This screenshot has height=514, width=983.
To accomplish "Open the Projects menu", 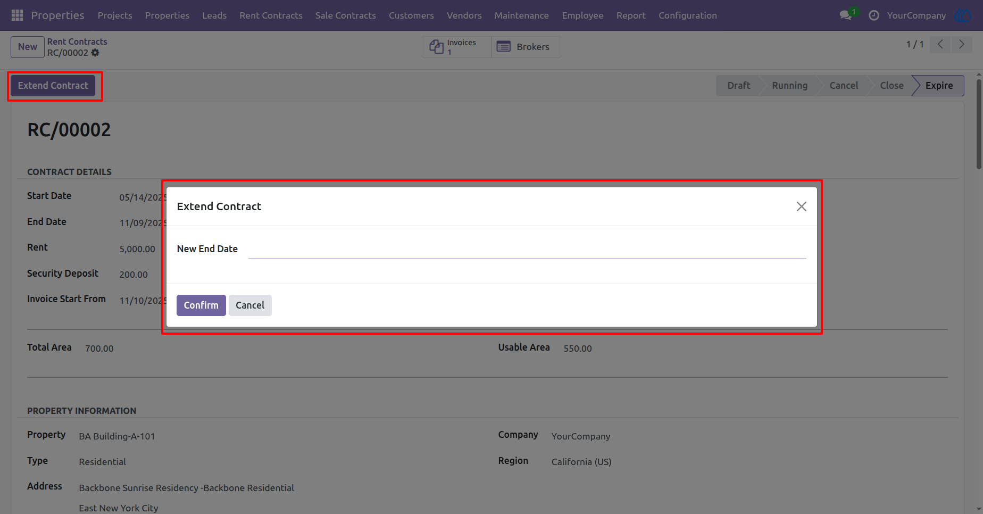I will pyautogui.click(x=115, y=15).
